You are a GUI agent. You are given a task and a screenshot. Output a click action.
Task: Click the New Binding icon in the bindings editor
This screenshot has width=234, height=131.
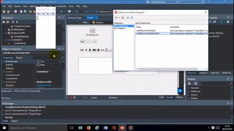(116, 18)
